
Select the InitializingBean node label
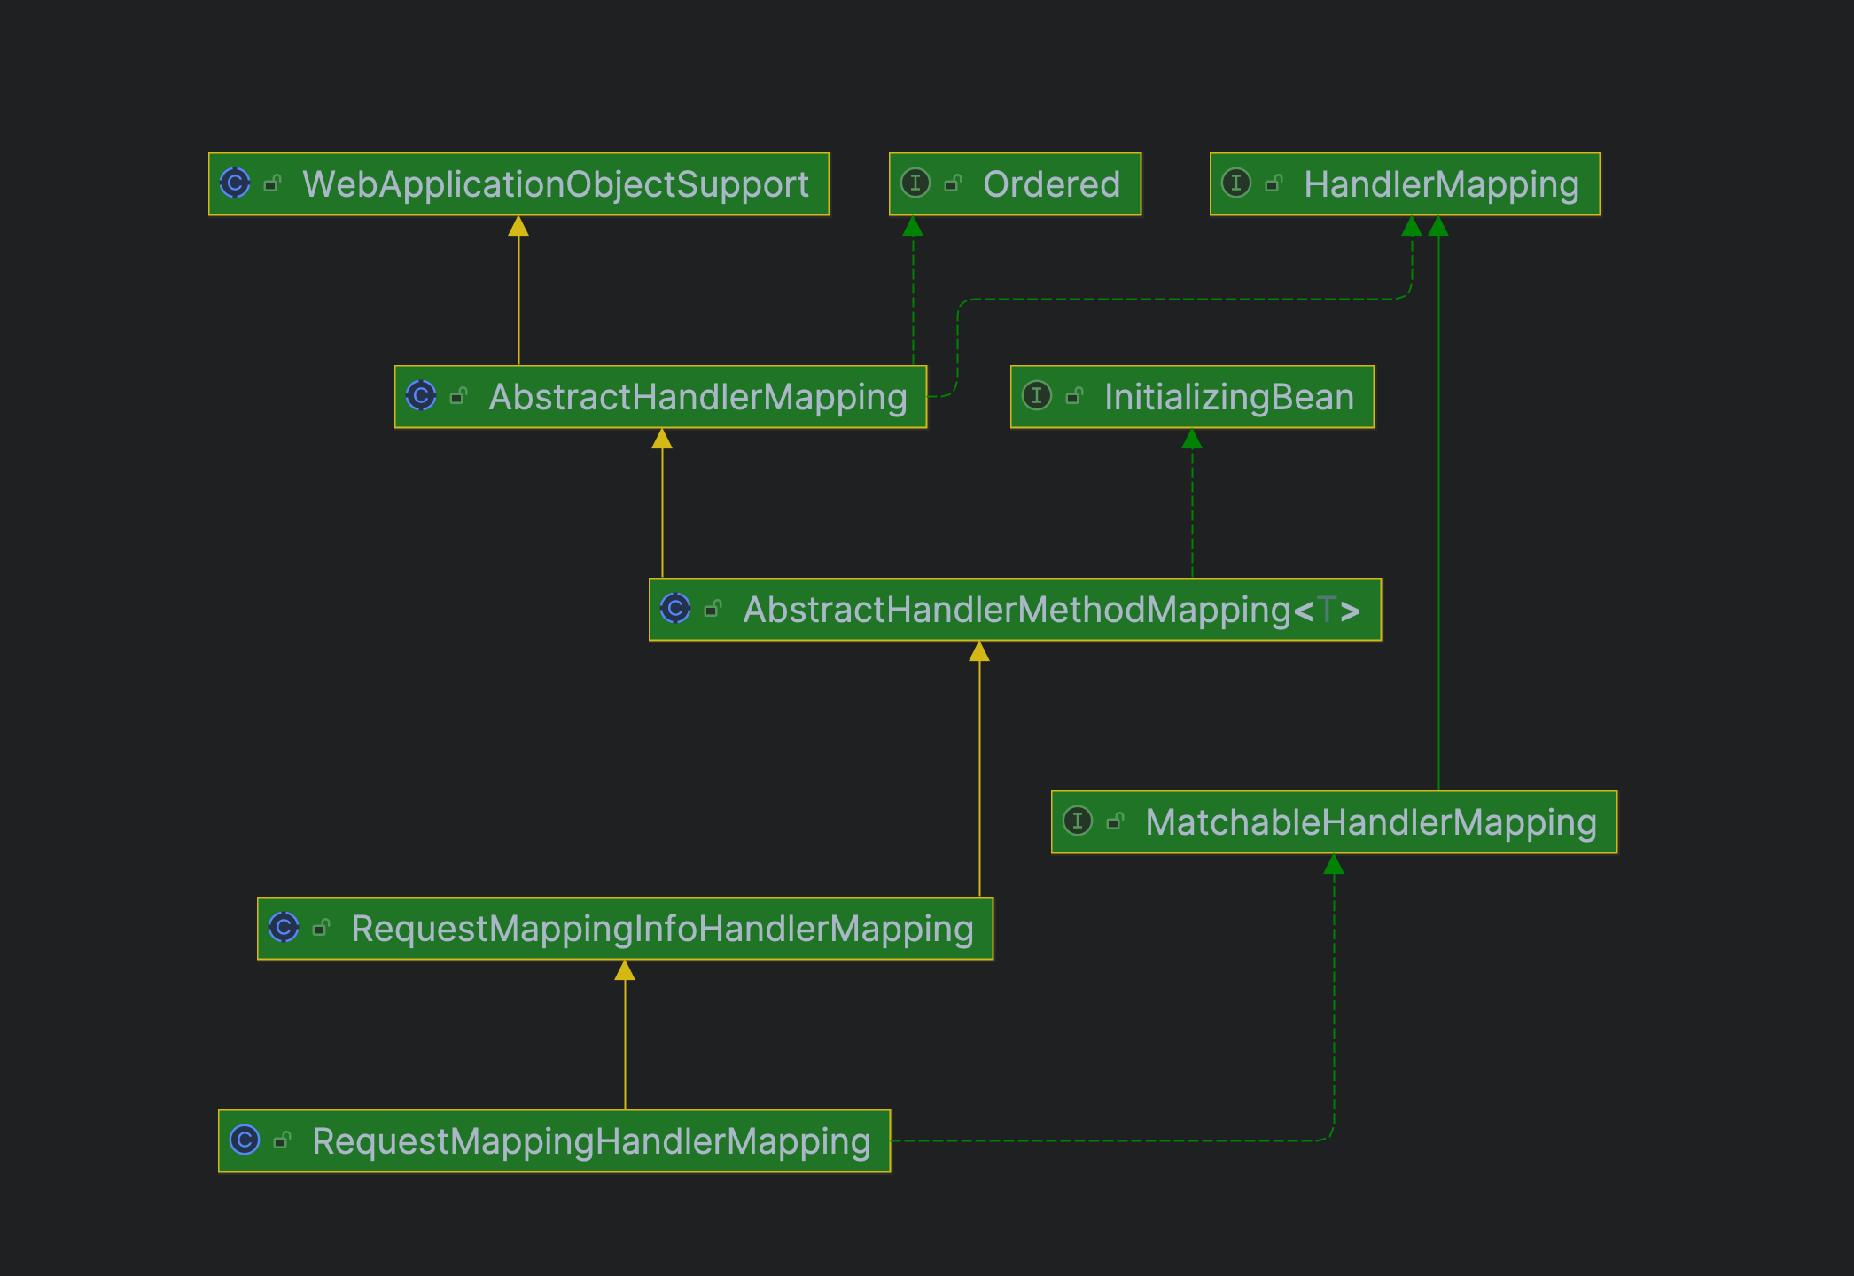pos(1228,397)
